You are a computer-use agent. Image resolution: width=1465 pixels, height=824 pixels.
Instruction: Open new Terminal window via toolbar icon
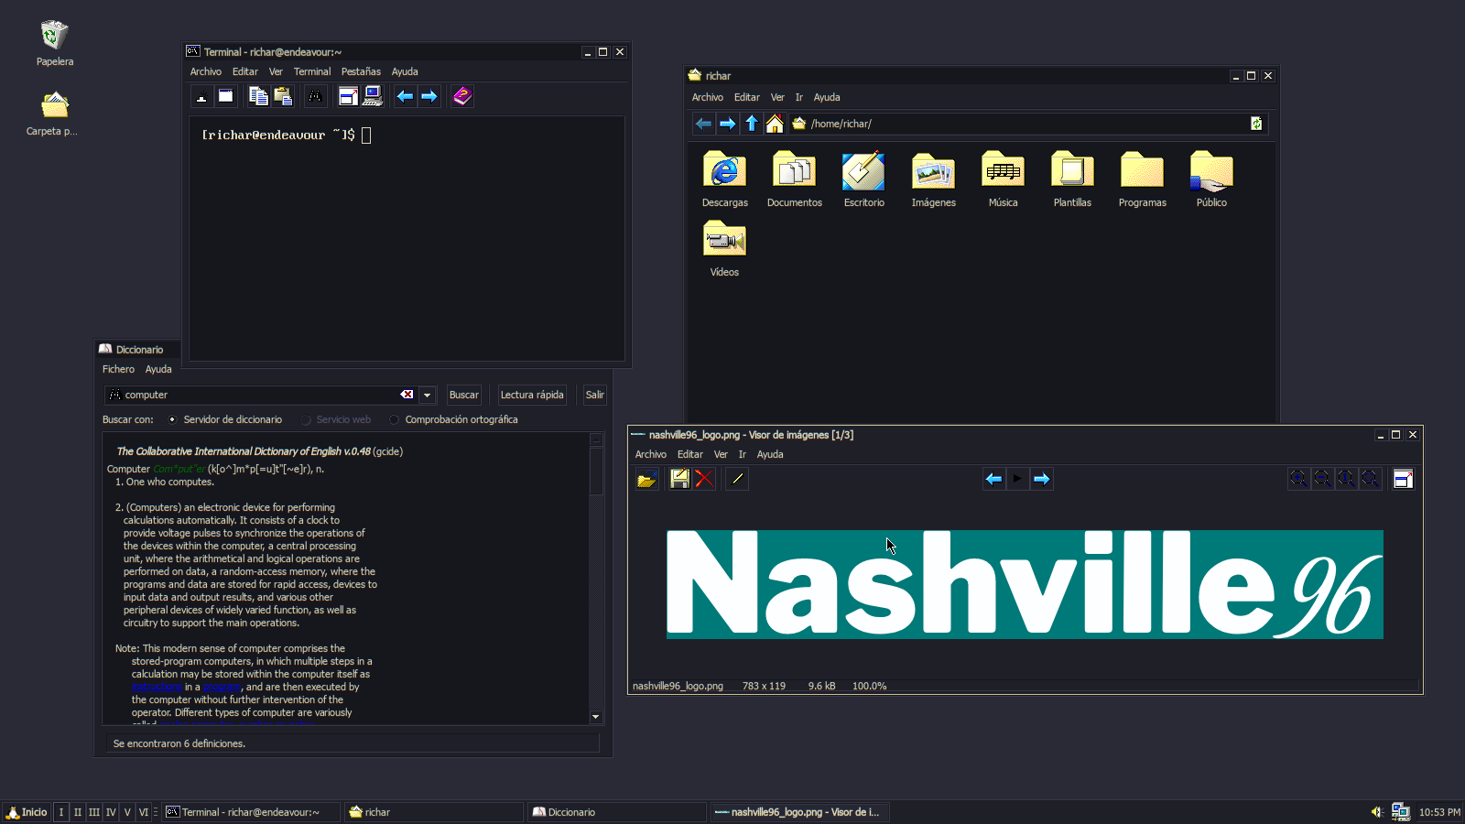(225, 96)
